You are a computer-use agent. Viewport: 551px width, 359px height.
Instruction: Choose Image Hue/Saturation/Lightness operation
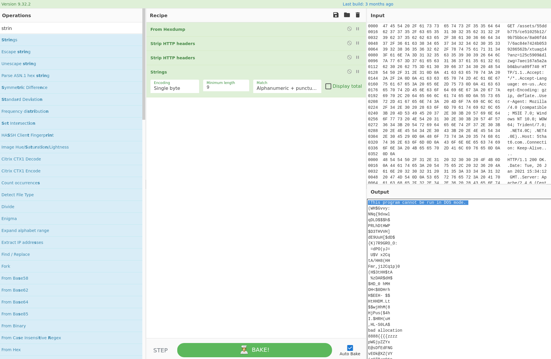pyautogui.click(x=71, y=147)
